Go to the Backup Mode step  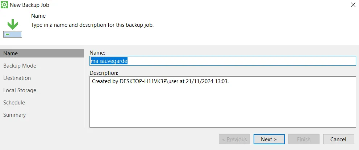point(20,66)
